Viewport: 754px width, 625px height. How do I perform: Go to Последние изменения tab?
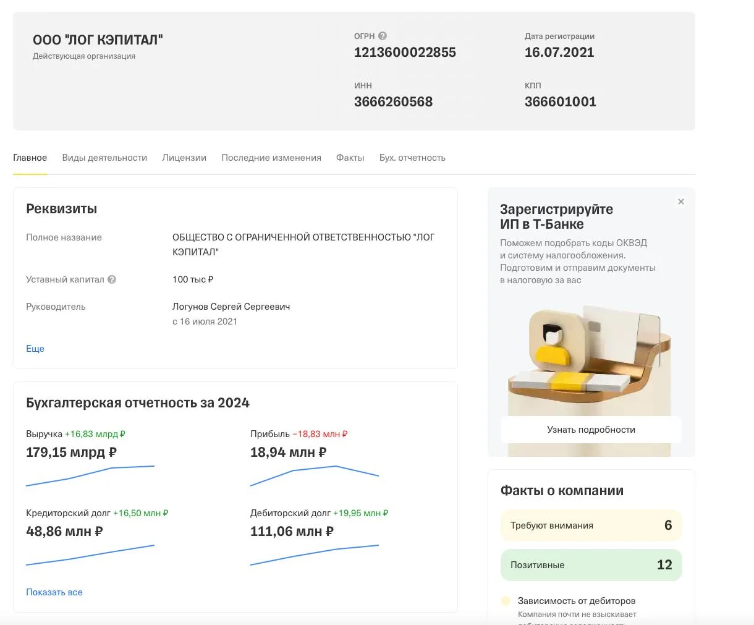(271, 158)
